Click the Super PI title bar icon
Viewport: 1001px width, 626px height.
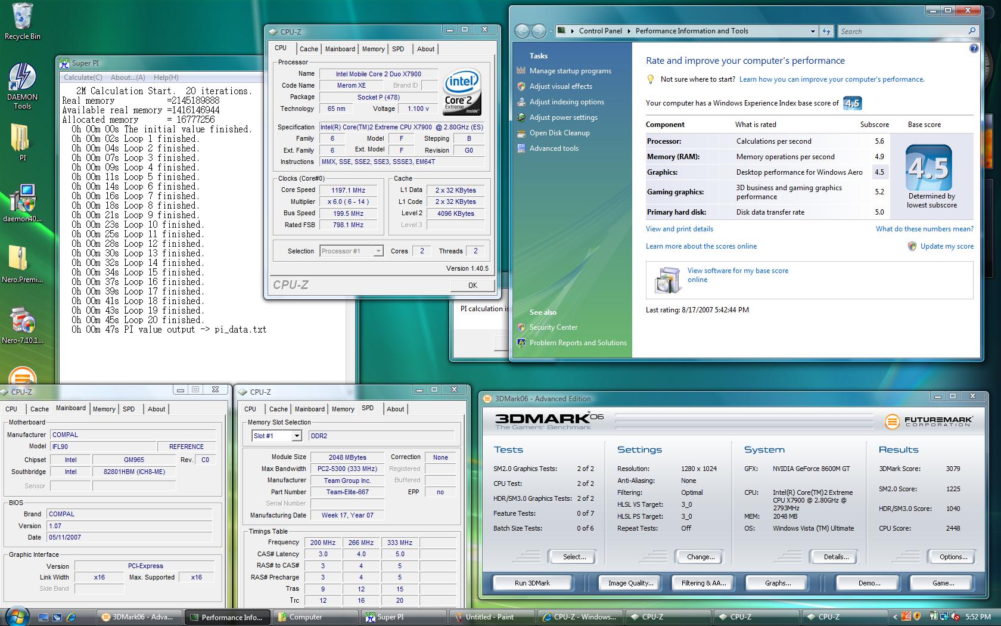point(65,63)
